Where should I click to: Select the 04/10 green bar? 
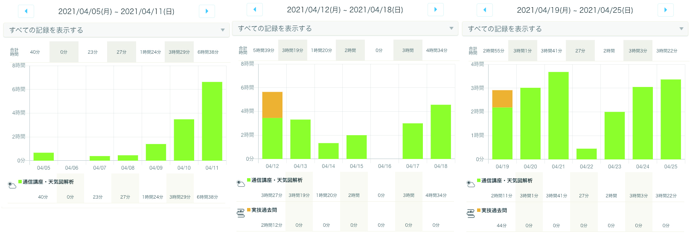pyautogui.click(x=184, y=140)
